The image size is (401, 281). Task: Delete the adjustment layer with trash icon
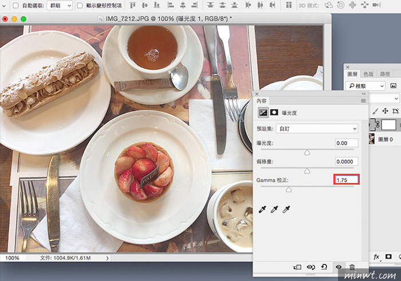click(352, 267)
